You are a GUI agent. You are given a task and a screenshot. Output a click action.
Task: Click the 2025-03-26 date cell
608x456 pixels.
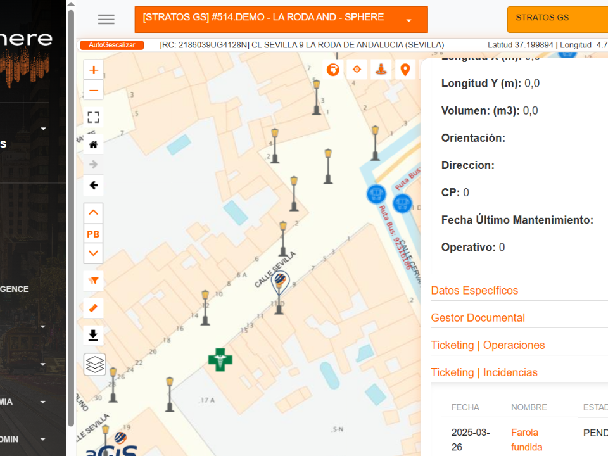point(471,440)
